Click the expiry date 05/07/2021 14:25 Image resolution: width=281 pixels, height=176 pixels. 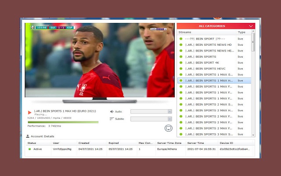pyautogui.click(x=120, y=149)
